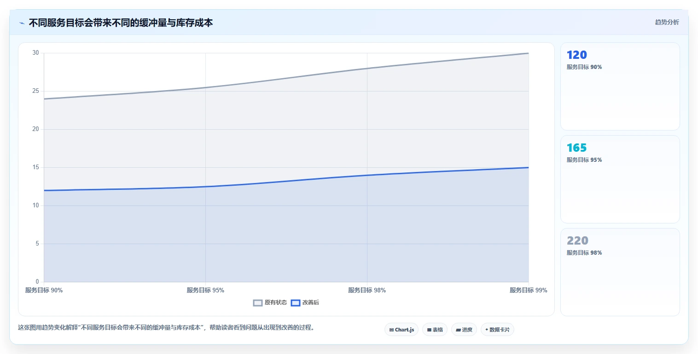The height and width of the screenshot is (354, 698).
Task: Click the icon in the Chart.js tag
Action: pos(391,330)
